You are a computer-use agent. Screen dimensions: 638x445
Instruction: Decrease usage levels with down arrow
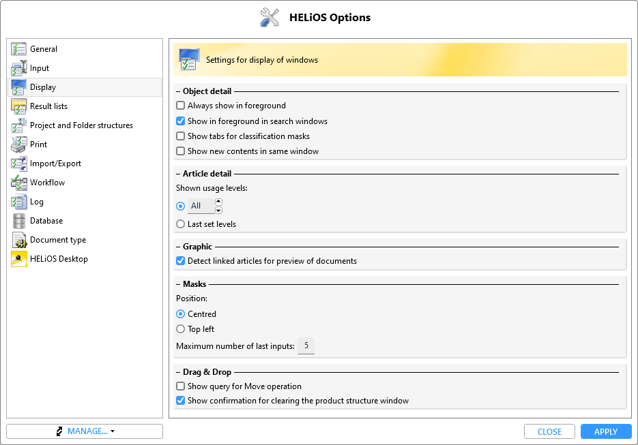pos(218,210)
